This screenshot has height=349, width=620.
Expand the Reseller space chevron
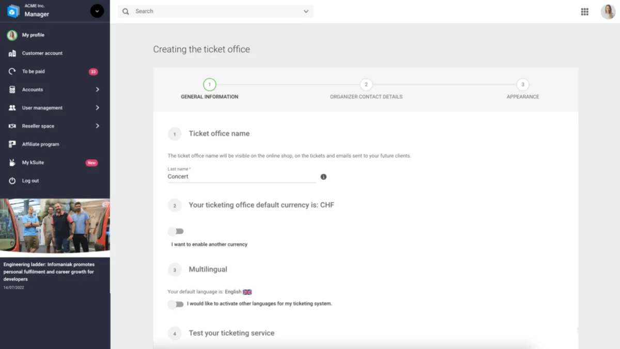97,126
